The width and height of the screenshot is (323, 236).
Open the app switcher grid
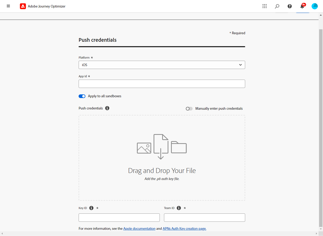coord(264,6)
